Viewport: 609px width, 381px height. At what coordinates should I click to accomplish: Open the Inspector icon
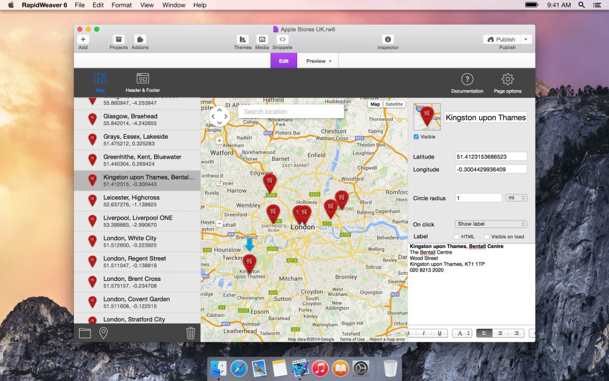(388, 39)
